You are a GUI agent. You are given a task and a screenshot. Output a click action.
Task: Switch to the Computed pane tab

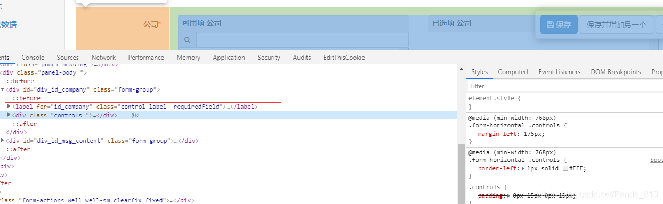pyautogui.click(x=513, y=72)
